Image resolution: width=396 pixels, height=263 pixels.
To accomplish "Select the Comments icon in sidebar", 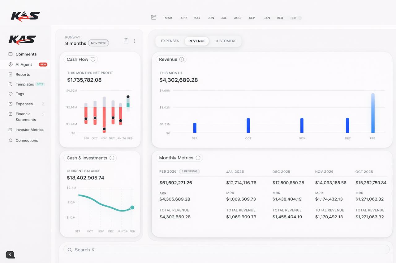I will coord(10,54).
